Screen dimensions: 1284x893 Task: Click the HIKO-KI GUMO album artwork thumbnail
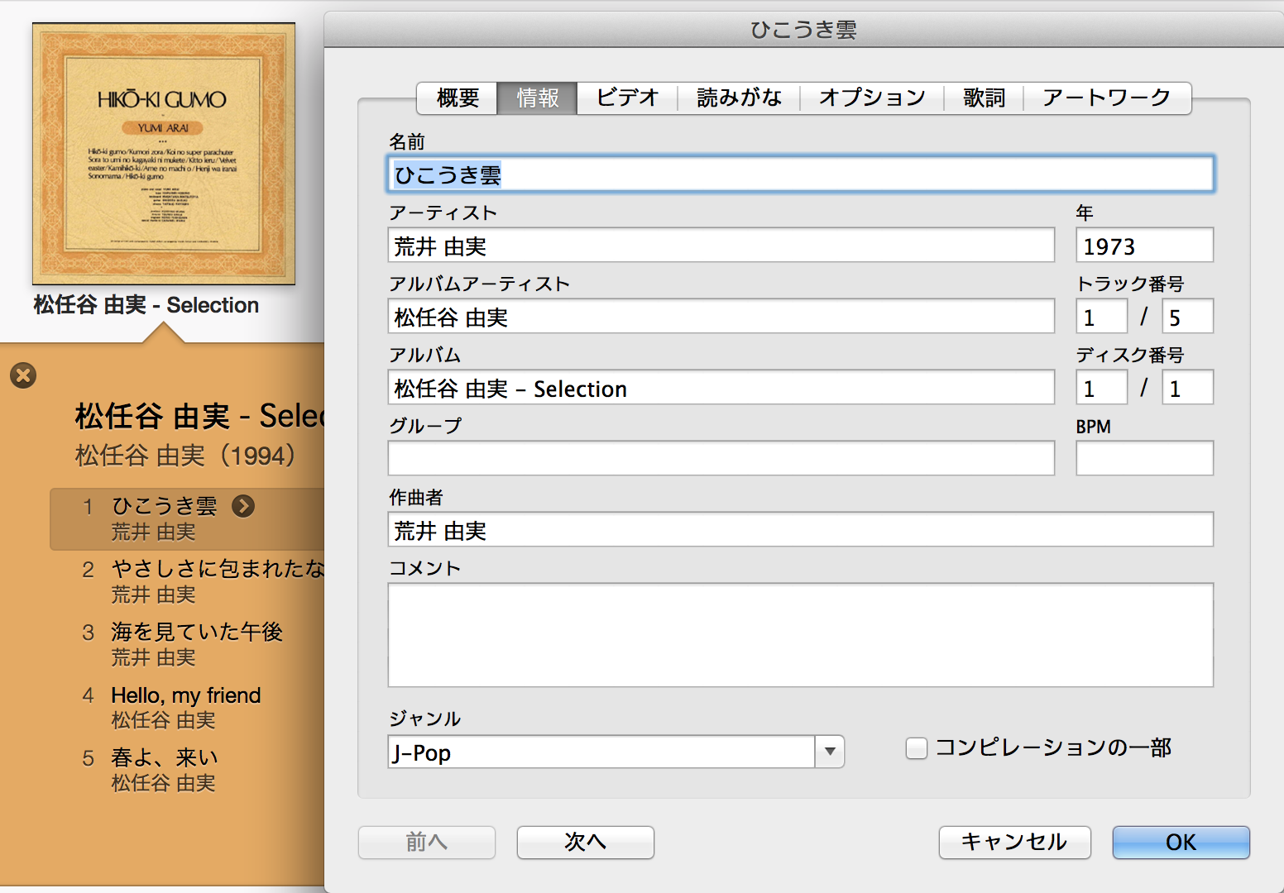[x=164, y=154]
